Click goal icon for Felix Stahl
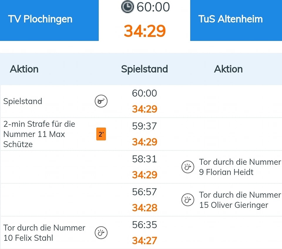This screenshot has height=249, width=282. point(101,233)
